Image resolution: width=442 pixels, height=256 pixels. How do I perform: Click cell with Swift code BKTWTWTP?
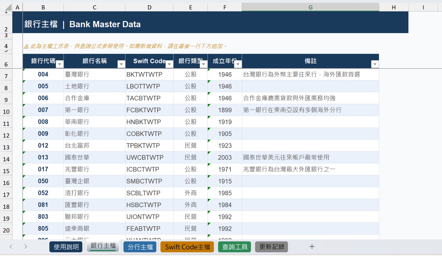click(x=149, y=75)
